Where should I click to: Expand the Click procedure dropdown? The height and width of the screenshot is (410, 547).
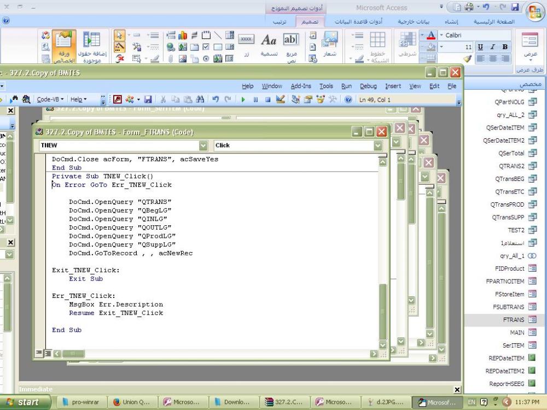pyautogui.click(x=378, y=145)
